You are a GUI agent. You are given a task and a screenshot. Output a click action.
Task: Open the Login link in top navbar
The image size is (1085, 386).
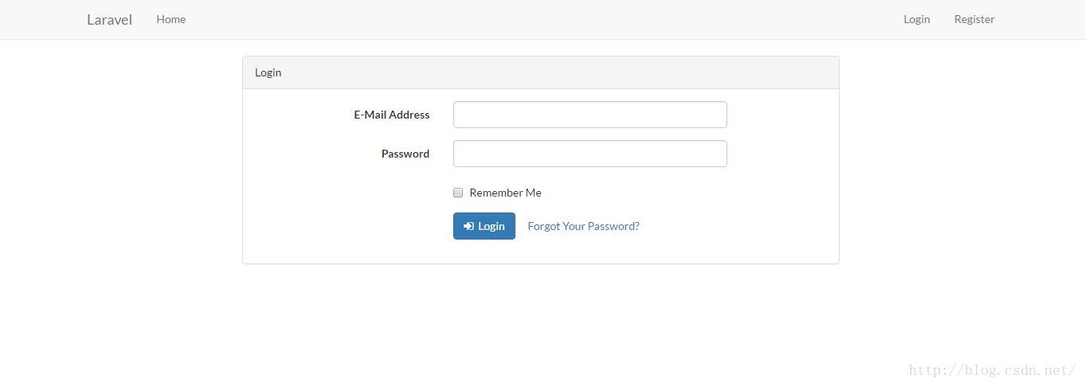coord(917,19)
